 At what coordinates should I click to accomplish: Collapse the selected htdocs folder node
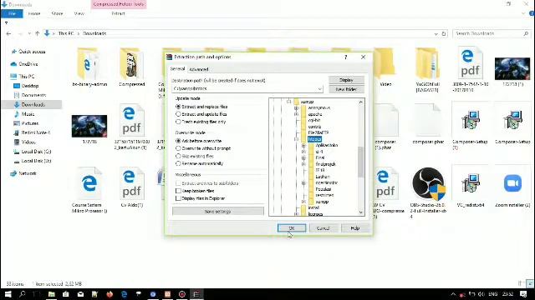(296, 139)
